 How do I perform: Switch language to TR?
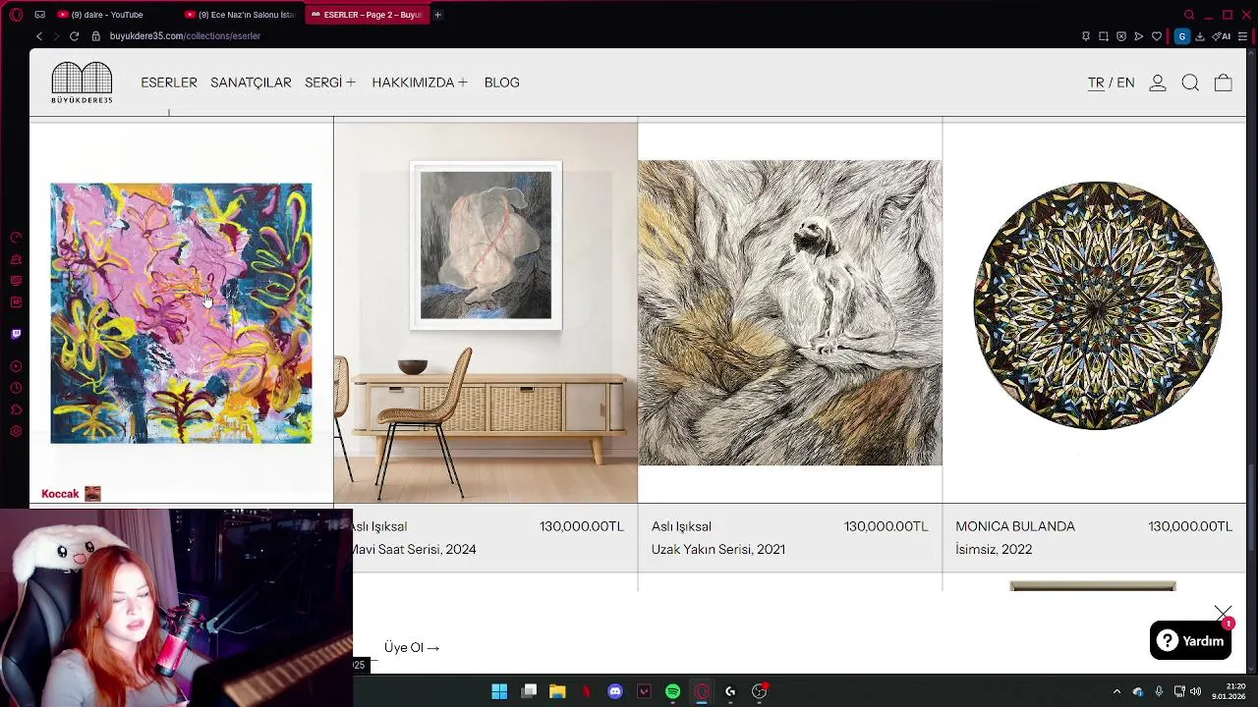(1096, 82)
